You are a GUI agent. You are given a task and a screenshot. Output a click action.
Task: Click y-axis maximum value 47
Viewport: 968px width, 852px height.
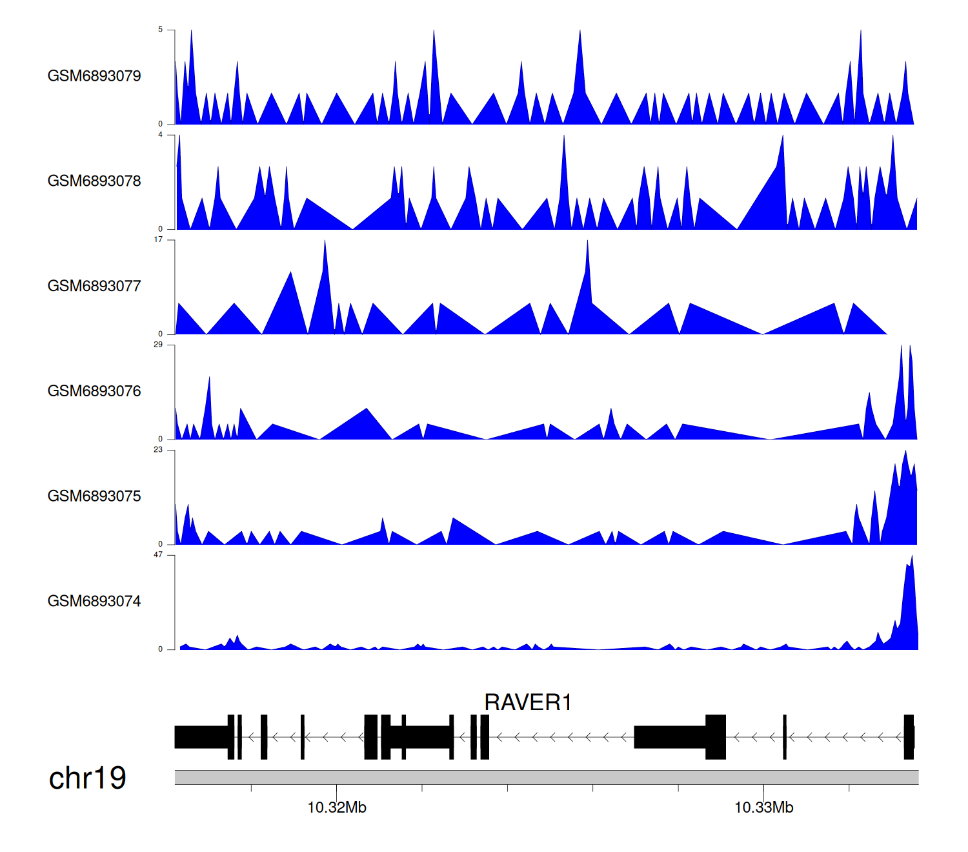click(x=158, y=555)
